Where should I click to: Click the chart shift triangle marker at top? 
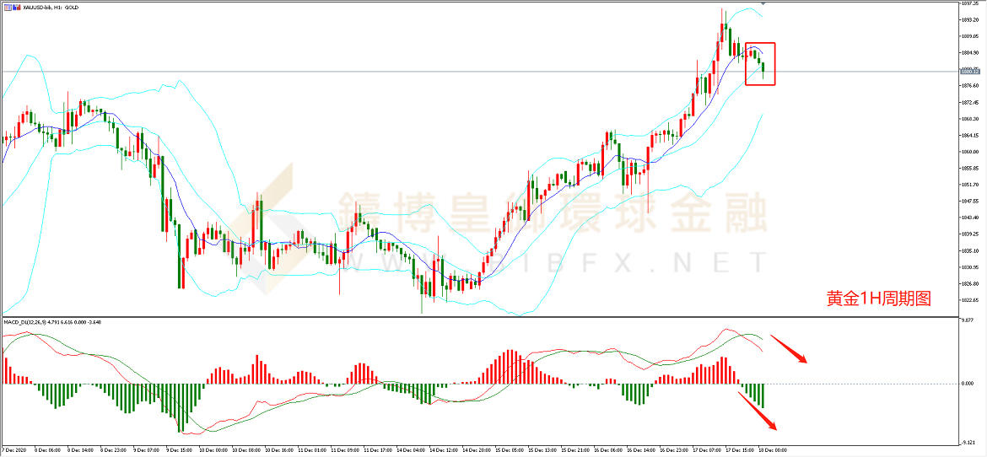(x=763, y=4)
